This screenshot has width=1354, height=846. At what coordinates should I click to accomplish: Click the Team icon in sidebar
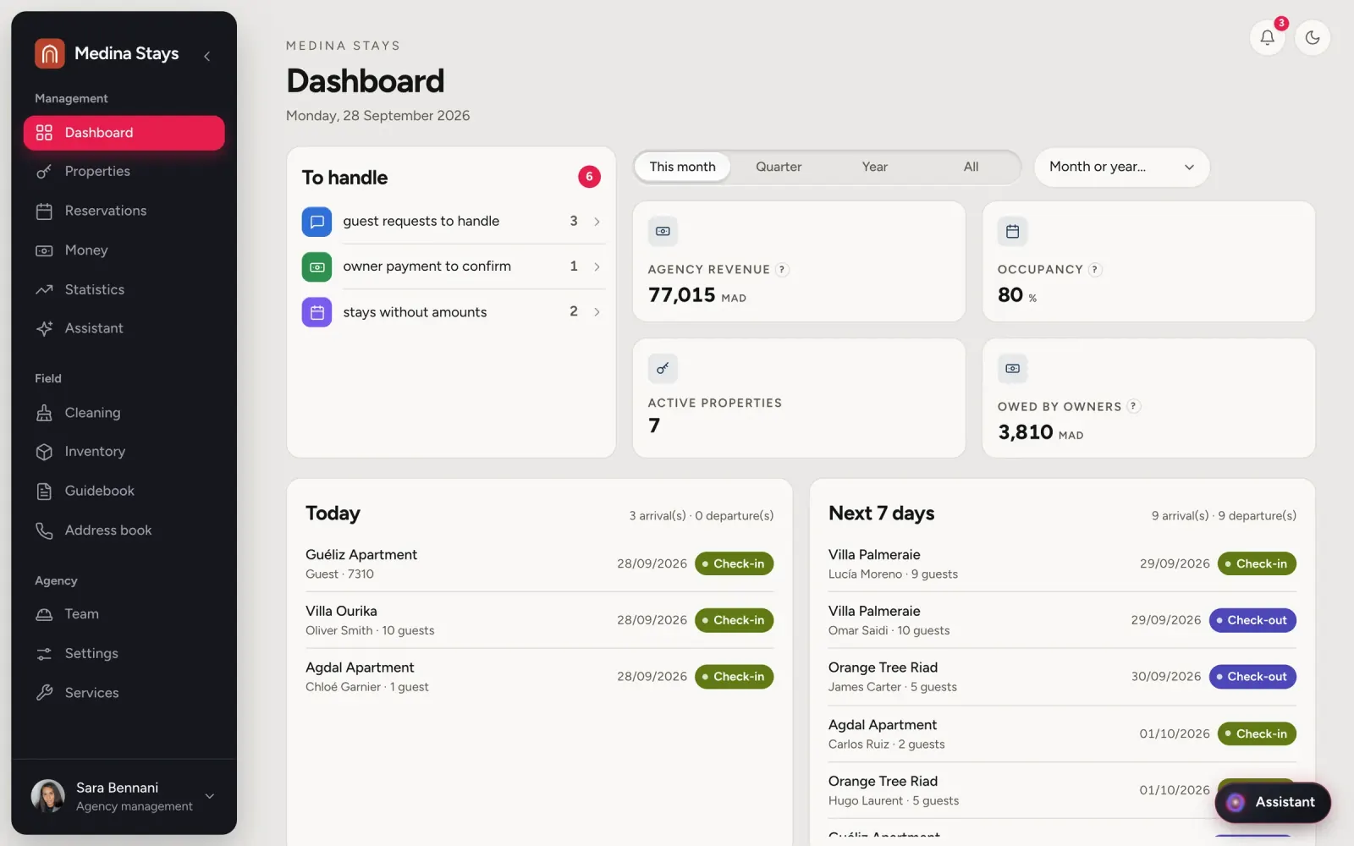coord(44,614)
